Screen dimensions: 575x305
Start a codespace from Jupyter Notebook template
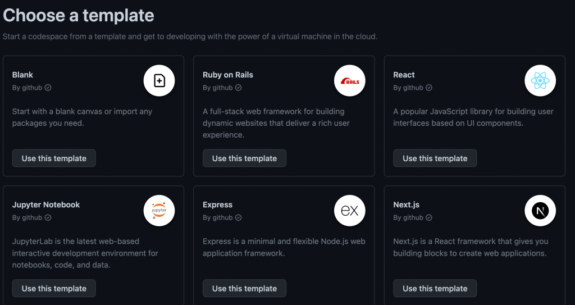(x=54, y=288)
